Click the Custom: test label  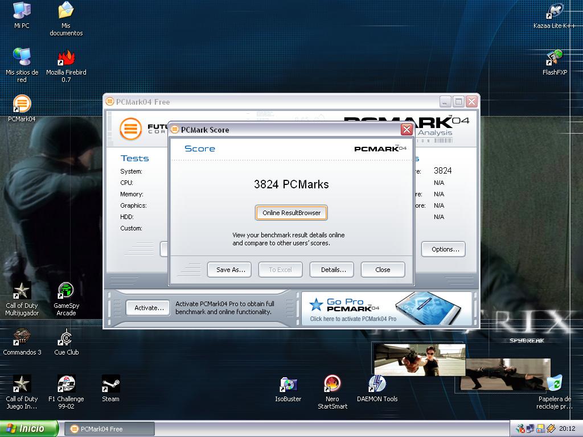132,228
